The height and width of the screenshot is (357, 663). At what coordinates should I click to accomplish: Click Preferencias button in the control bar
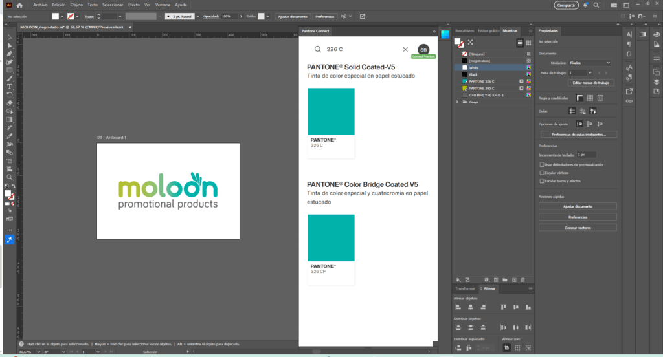[x=325, y=16]
